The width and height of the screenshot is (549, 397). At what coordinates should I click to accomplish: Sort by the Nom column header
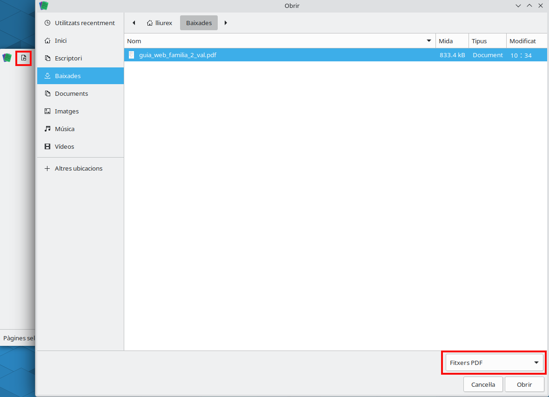point(280,41)
